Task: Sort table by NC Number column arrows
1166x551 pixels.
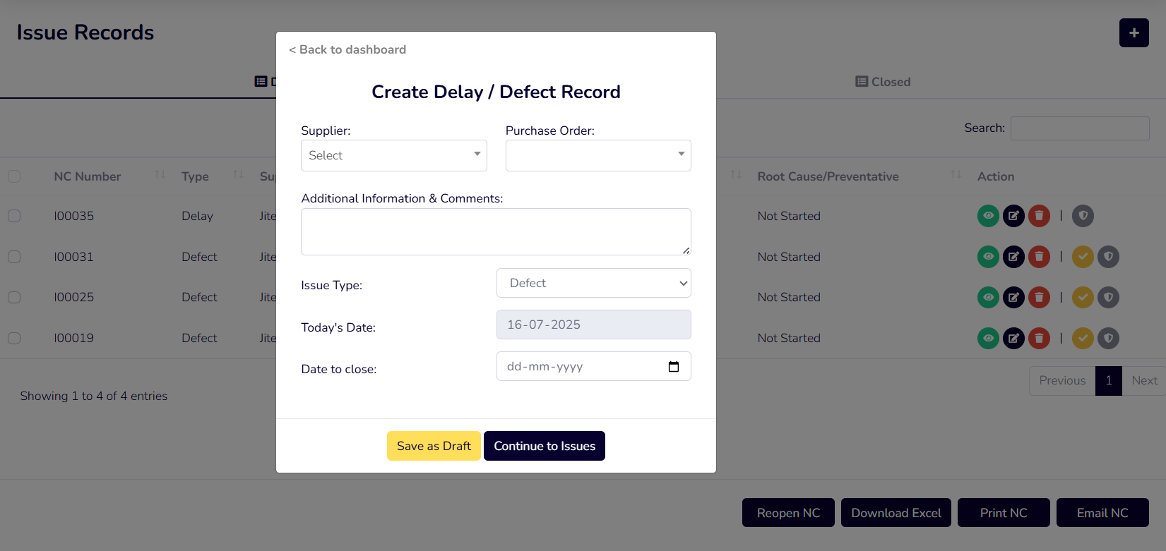Action: (x=160, y=175)
